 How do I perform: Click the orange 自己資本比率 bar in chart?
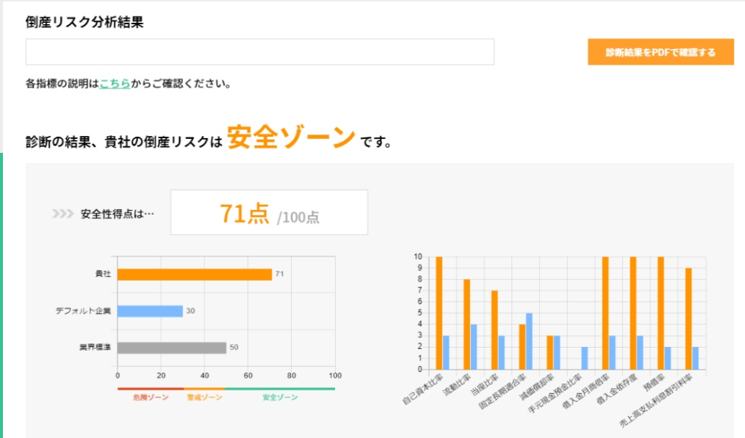[439, 312]
